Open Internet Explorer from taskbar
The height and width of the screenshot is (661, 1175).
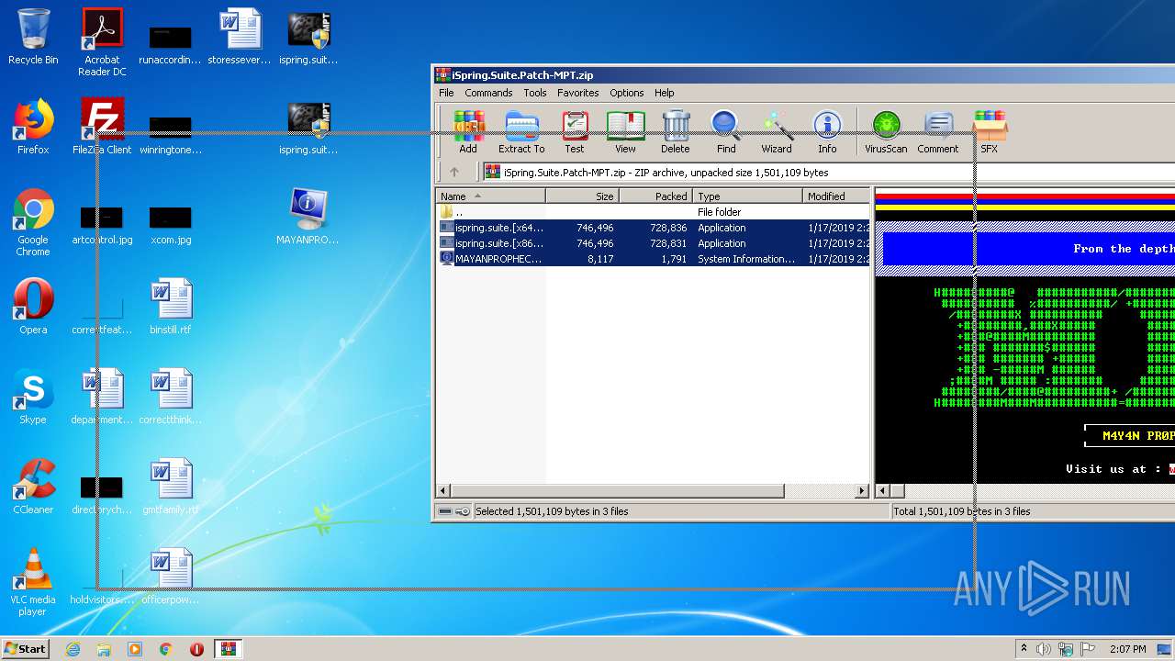pyautogui.click(x=73, y=649)
